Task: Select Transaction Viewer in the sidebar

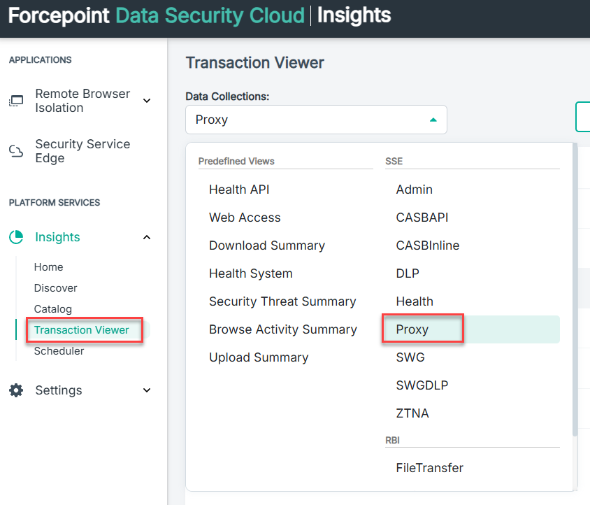Action: point(81,330)
